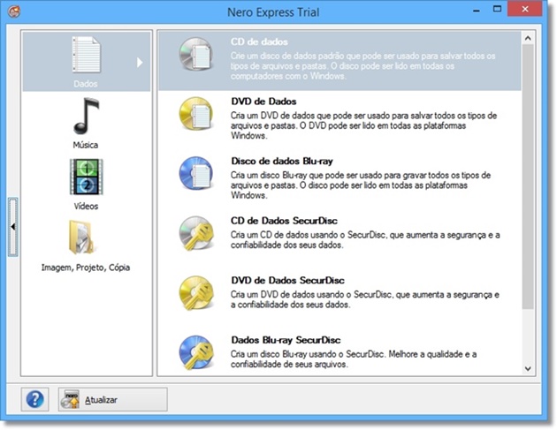Click the Nero icon in title bar
This screenshot has width=557, height=430.
click(x=14, y=11)
